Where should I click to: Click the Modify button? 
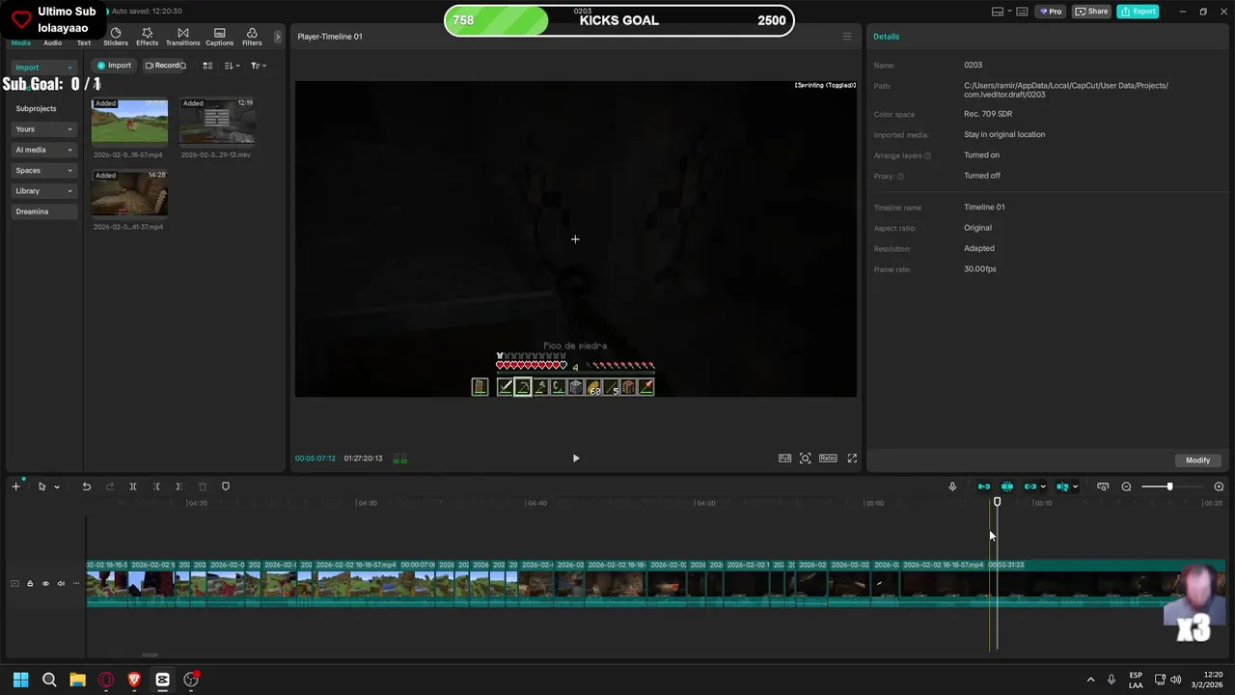click(1197, 460)
